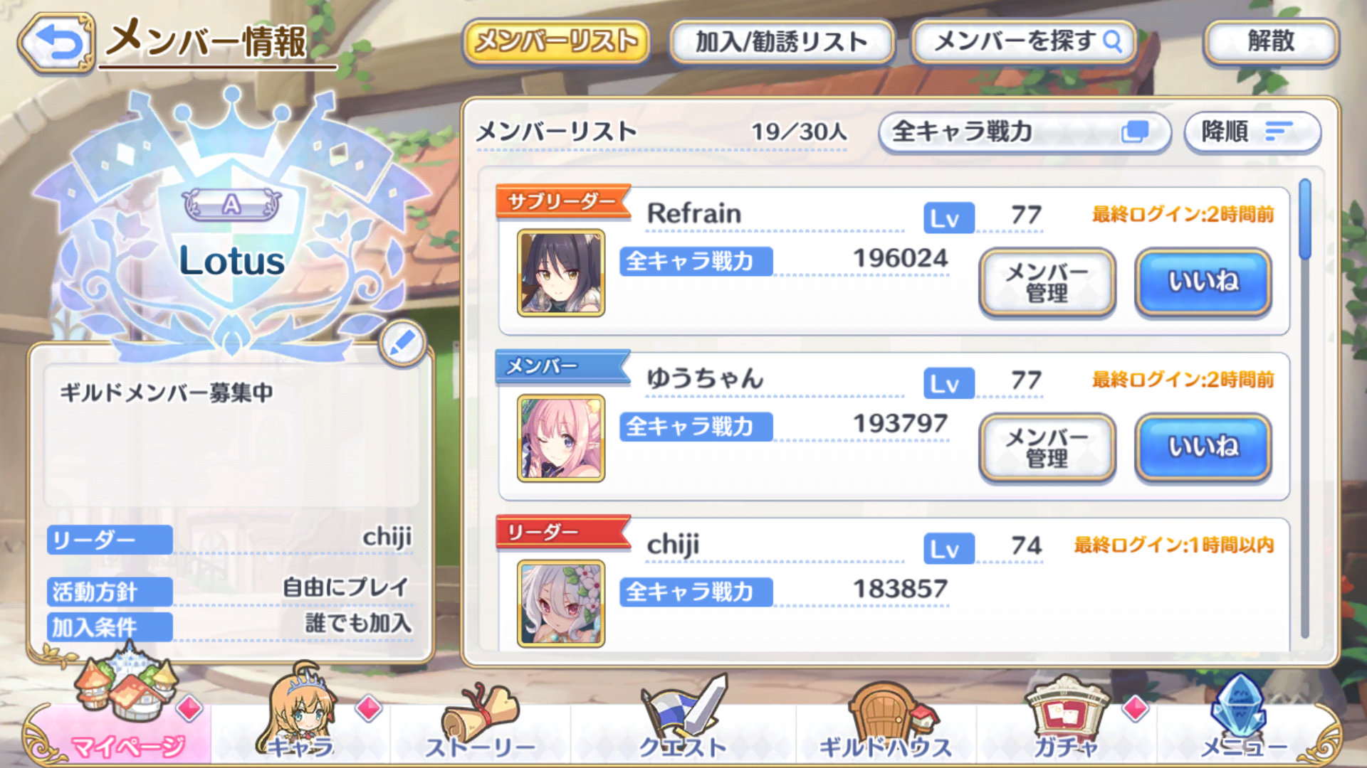Click the 解散 disband button
The width and height of the screenshot is (1367, 768).
click(1271, 41)
